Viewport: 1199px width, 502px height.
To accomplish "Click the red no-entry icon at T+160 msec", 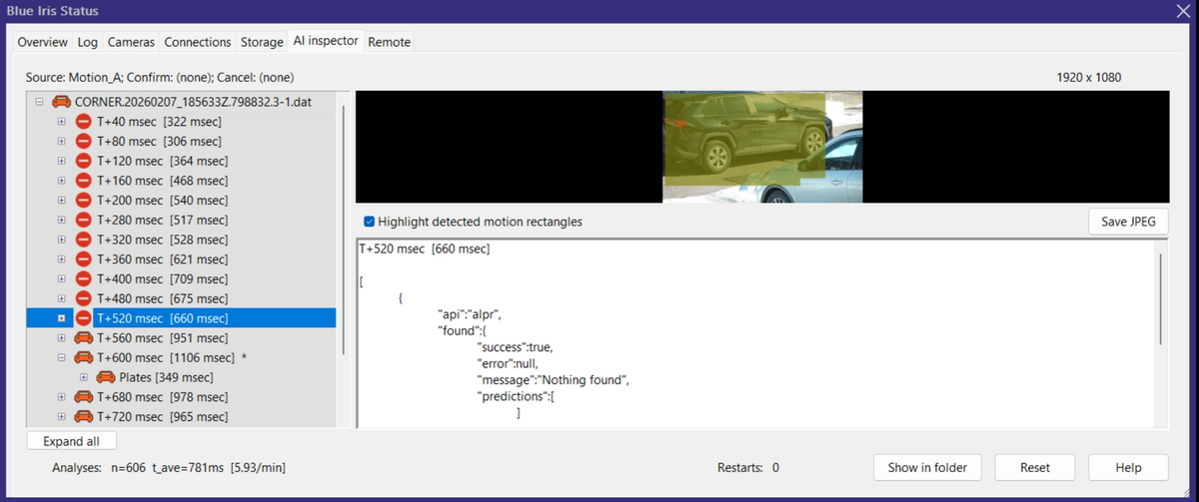I will tap(84, 181).
